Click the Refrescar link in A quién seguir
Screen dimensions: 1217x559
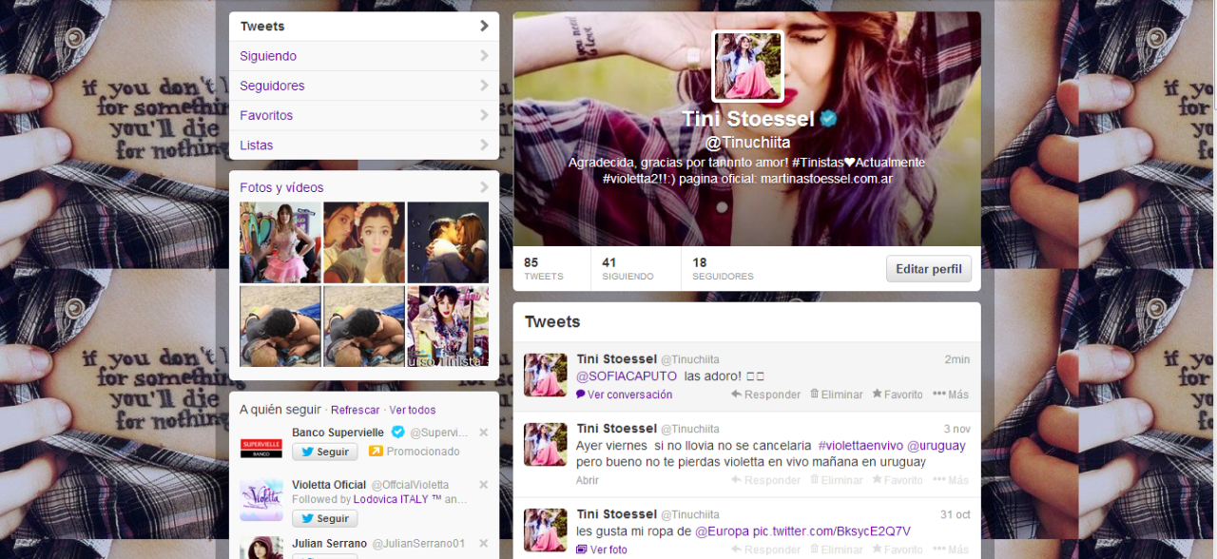(355, 410)
